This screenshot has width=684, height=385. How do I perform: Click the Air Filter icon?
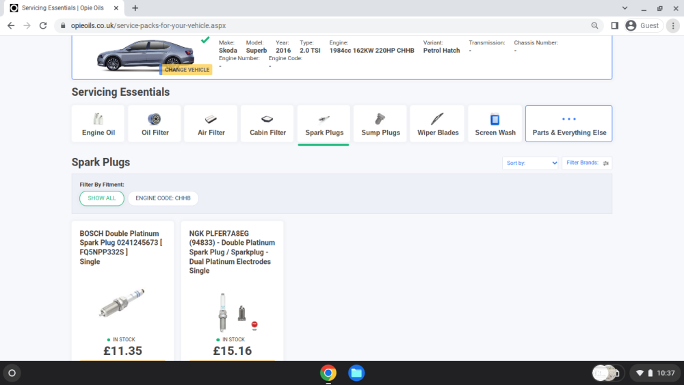[211, 119]
